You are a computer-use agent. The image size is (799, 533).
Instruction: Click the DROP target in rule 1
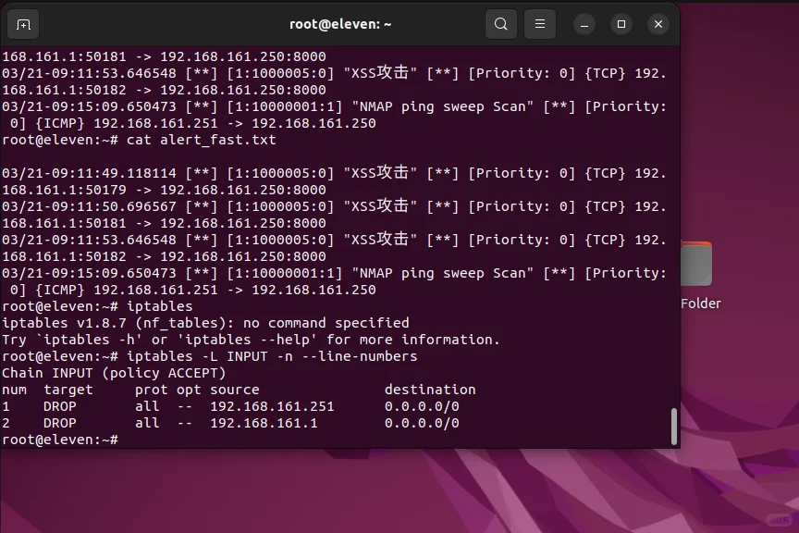pyautogui.click(x=59, y=406)
